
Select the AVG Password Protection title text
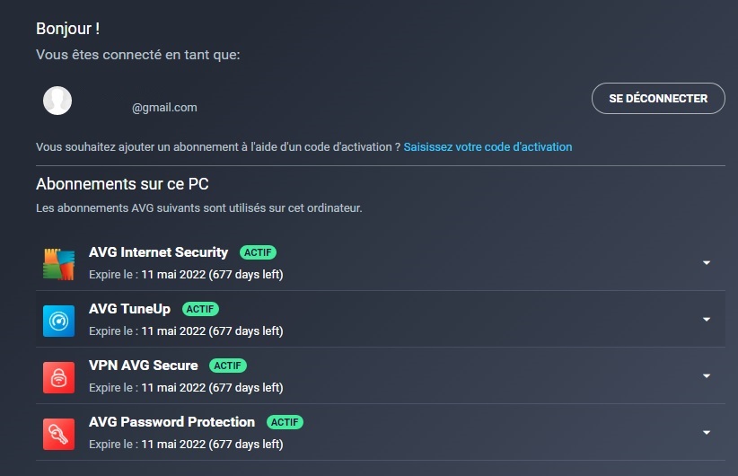[171, 422]
